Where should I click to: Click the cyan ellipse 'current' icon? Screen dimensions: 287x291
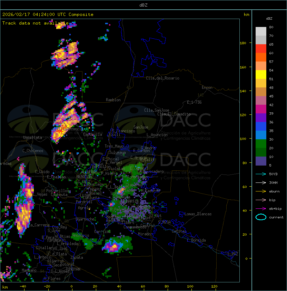point(261,217)
